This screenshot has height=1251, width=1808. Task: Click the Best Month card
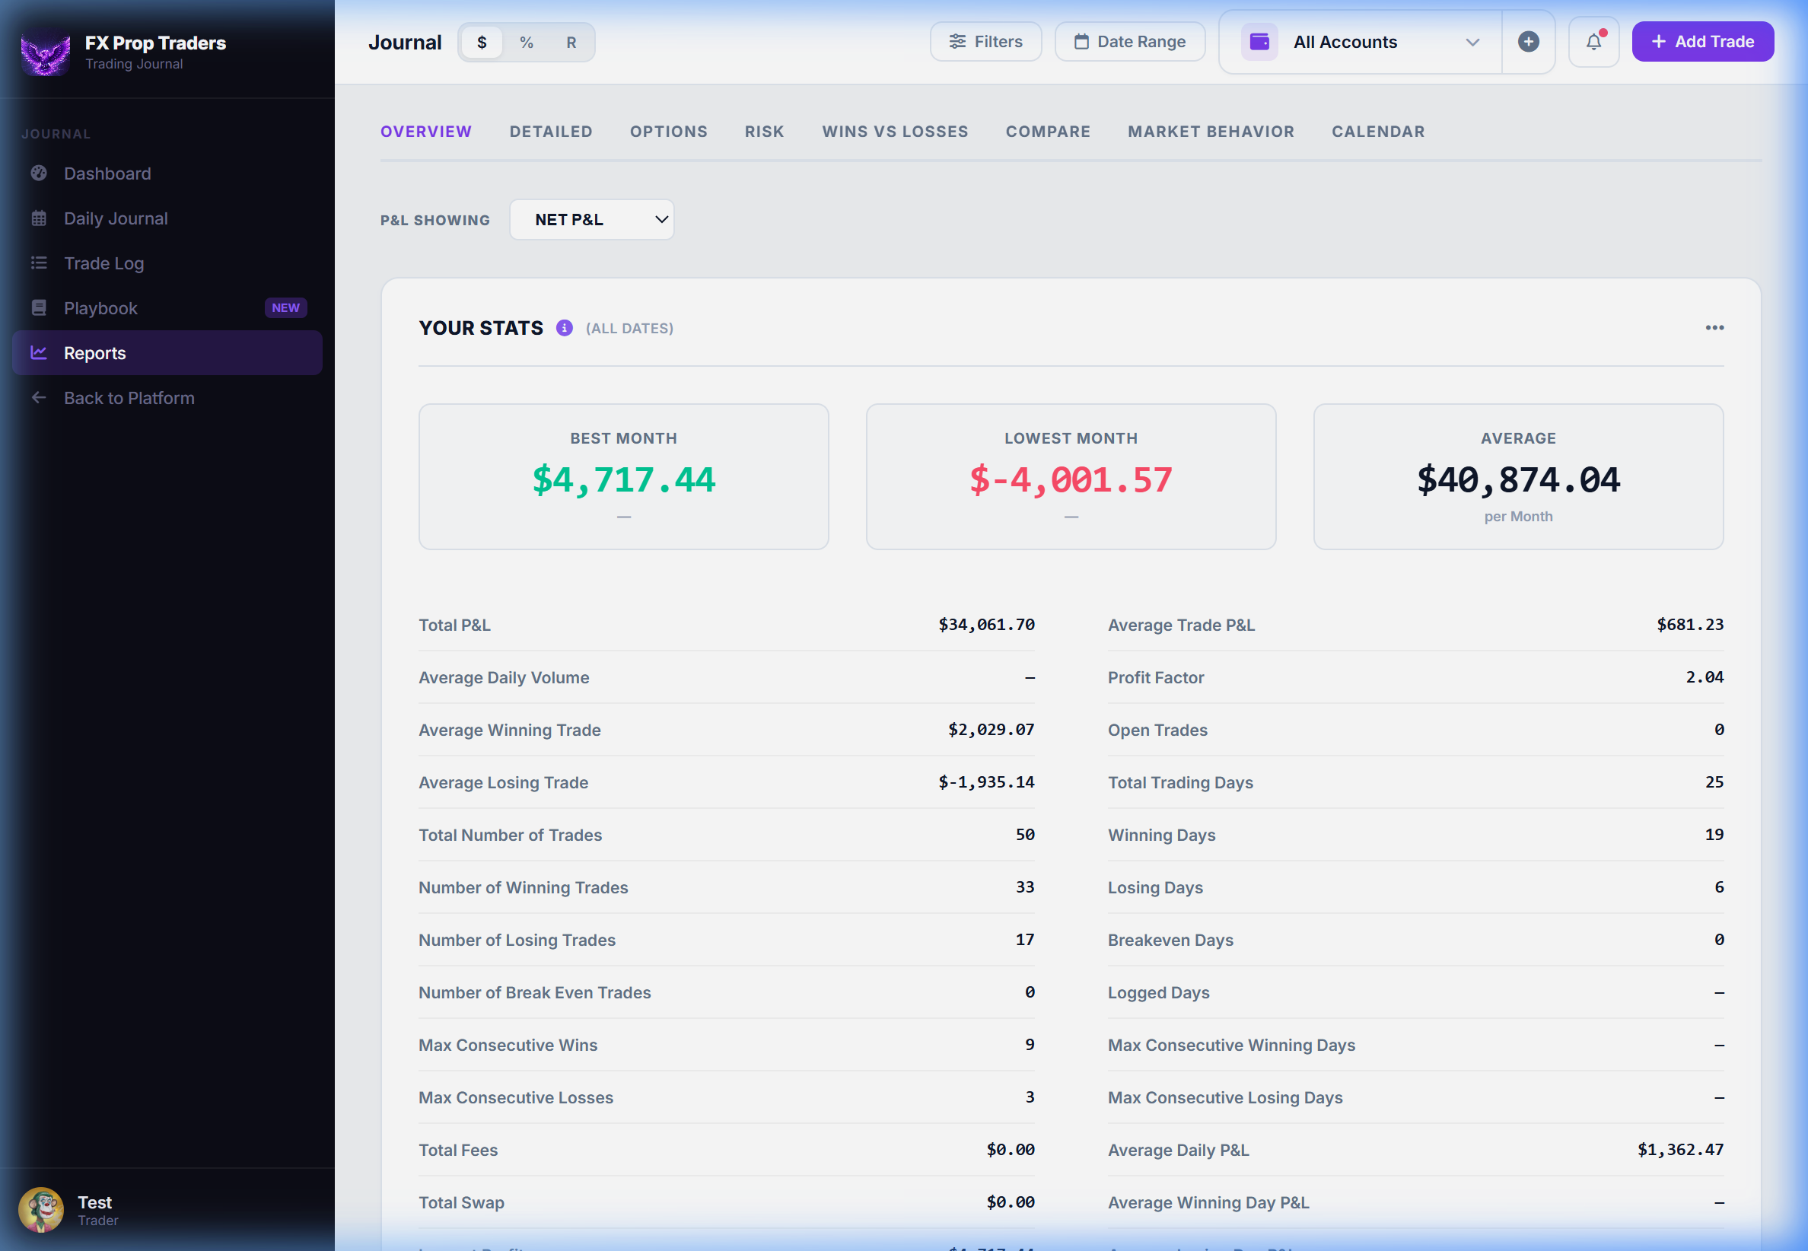(624, 476)
